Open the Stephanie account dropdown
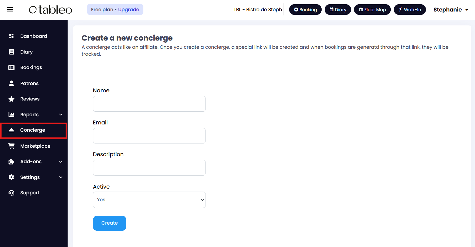475x247 pixels. click(451, 10)
